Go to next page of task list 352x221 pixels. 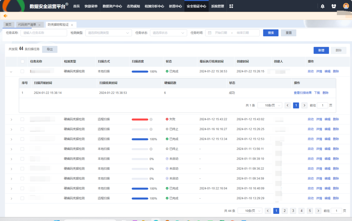click(318, 211)
